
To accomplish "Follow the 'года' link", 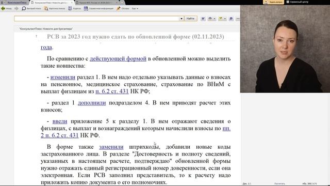I will click(x=46, y=47).
